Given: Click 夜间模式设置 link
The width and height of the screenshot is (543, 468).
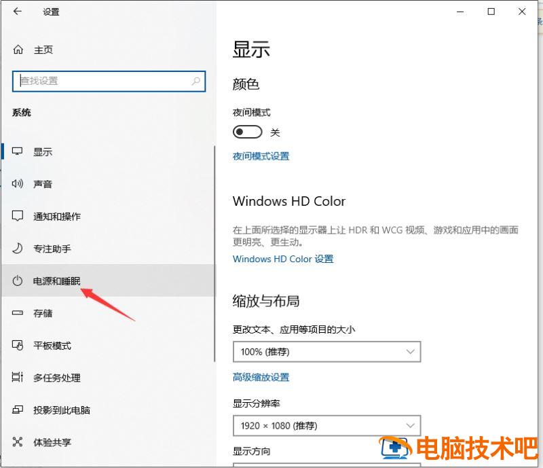Looking at the screenshot, I should pyautogui.click(x=261, y=156).
